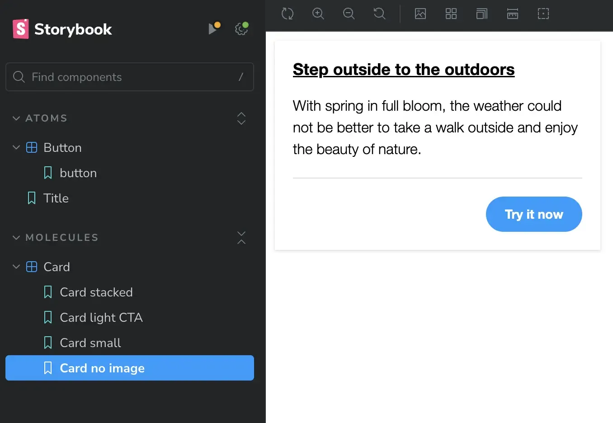Open the Step outside to the outdoors link
The height and width of the screenshot is (423, 613).
pos(403,70)
